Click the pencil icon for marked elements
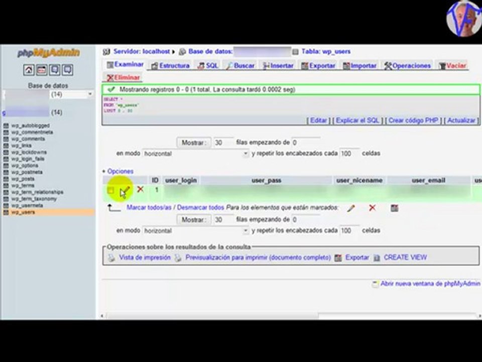The width and height of the screenshot is (482, 362). click(351, 208)
